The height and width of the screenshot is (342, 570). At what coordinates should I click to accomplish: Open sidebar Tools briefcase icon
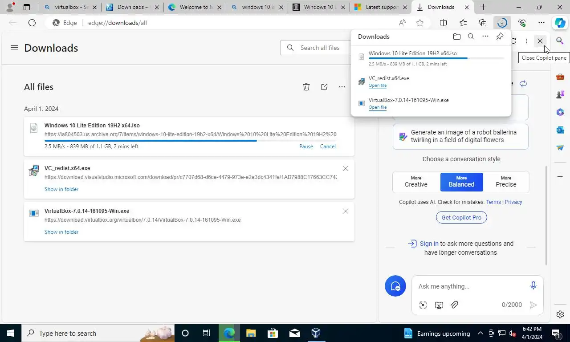tap(560, 77)
